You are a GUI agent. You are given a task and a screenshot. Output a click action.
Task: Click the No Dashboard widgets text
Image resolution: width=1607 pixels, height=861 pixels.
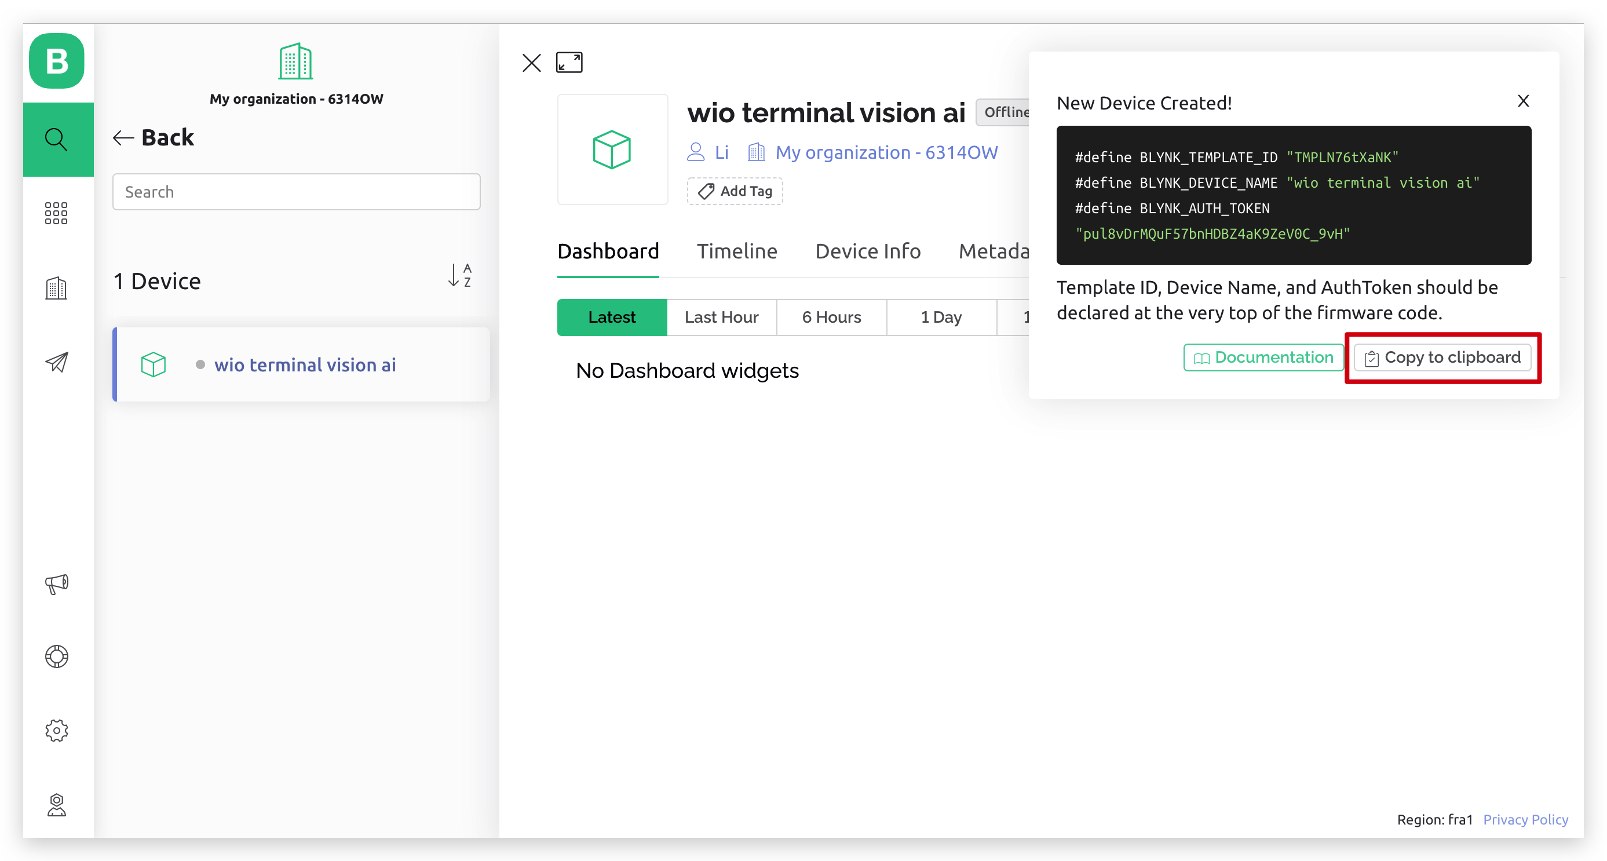pyautogui.click(x=688, y=371)
